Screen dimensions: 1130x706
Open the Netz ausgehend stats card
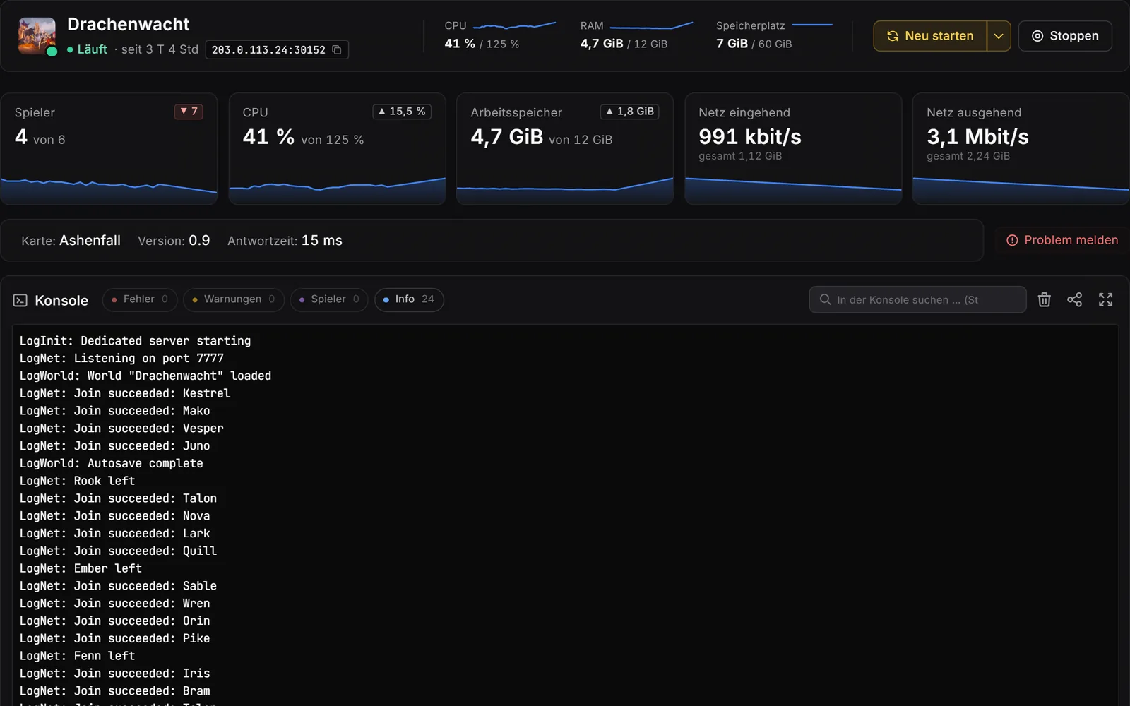(x=1021, y=149)
